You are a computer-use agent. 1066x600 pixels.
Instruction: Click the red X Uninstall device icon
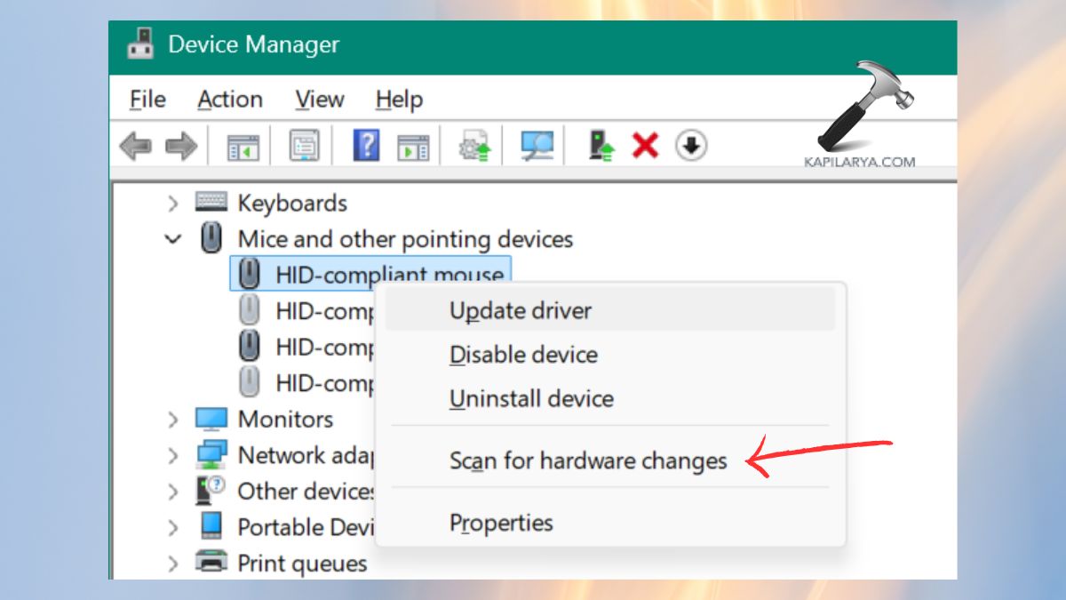pos(647,145)
